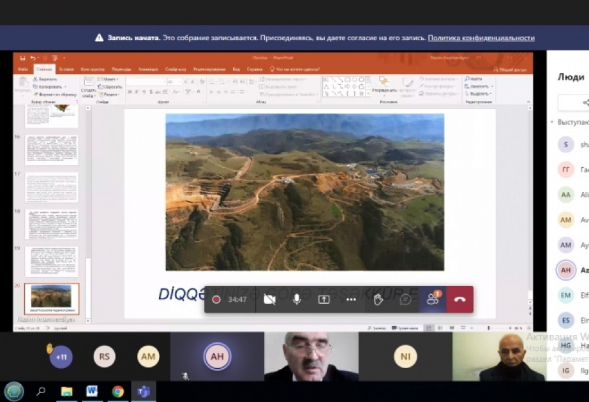Toggle raise hand in the Teams toolbar

pos(378,299)
